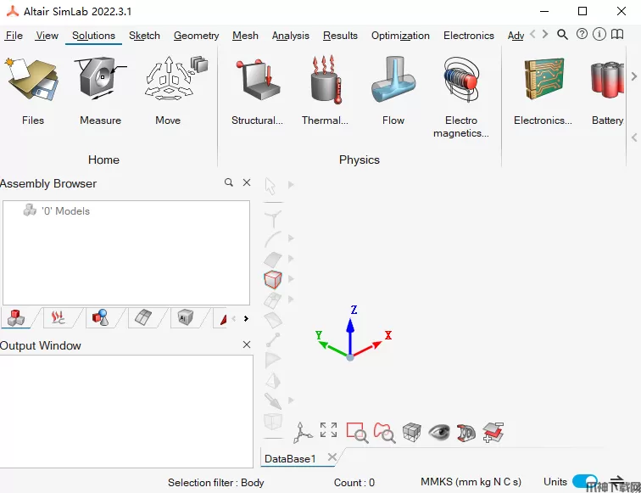Search within the Assembly Browser
The width and height of the screenshot is (641, 493).
pyautogui.click(x=229, y=182)
